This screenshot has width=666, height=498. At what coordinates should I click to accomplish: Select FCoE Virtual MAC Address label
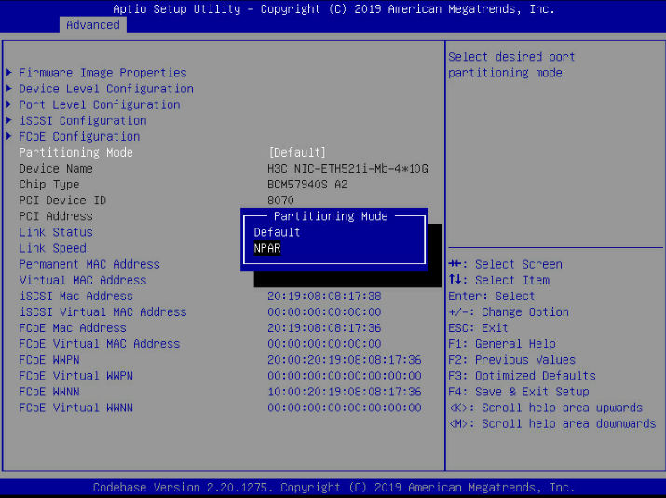(x=100, y=343)
